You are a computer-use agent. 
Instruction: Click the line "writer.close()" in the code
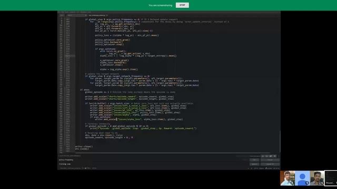[x=84, y=146]
